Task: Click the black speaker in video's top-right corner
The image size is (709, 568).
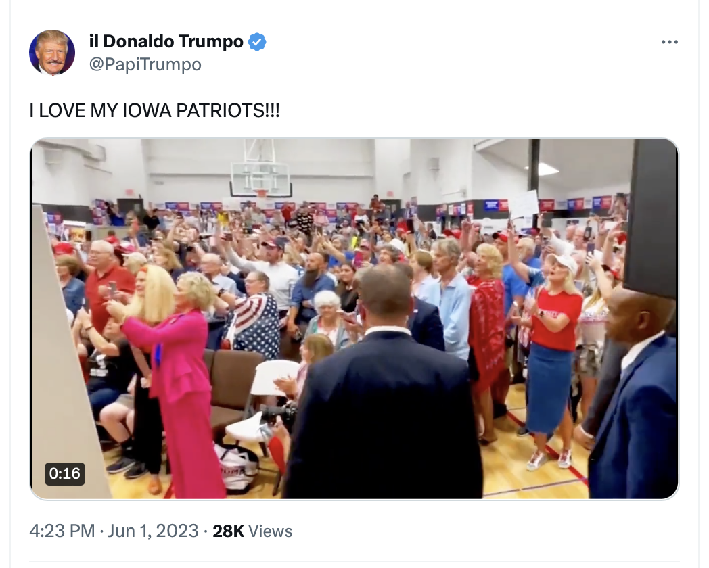Action: [x=650, y=217]
